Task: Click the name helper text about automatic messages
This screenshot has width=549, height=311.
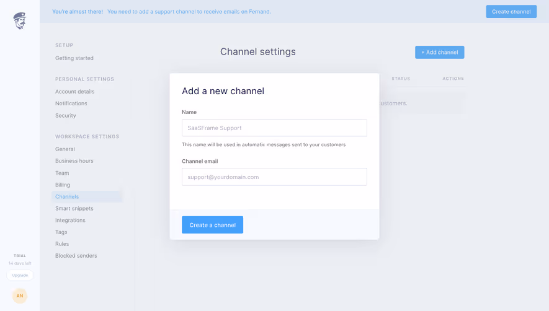Action: (x=264, y=144)
